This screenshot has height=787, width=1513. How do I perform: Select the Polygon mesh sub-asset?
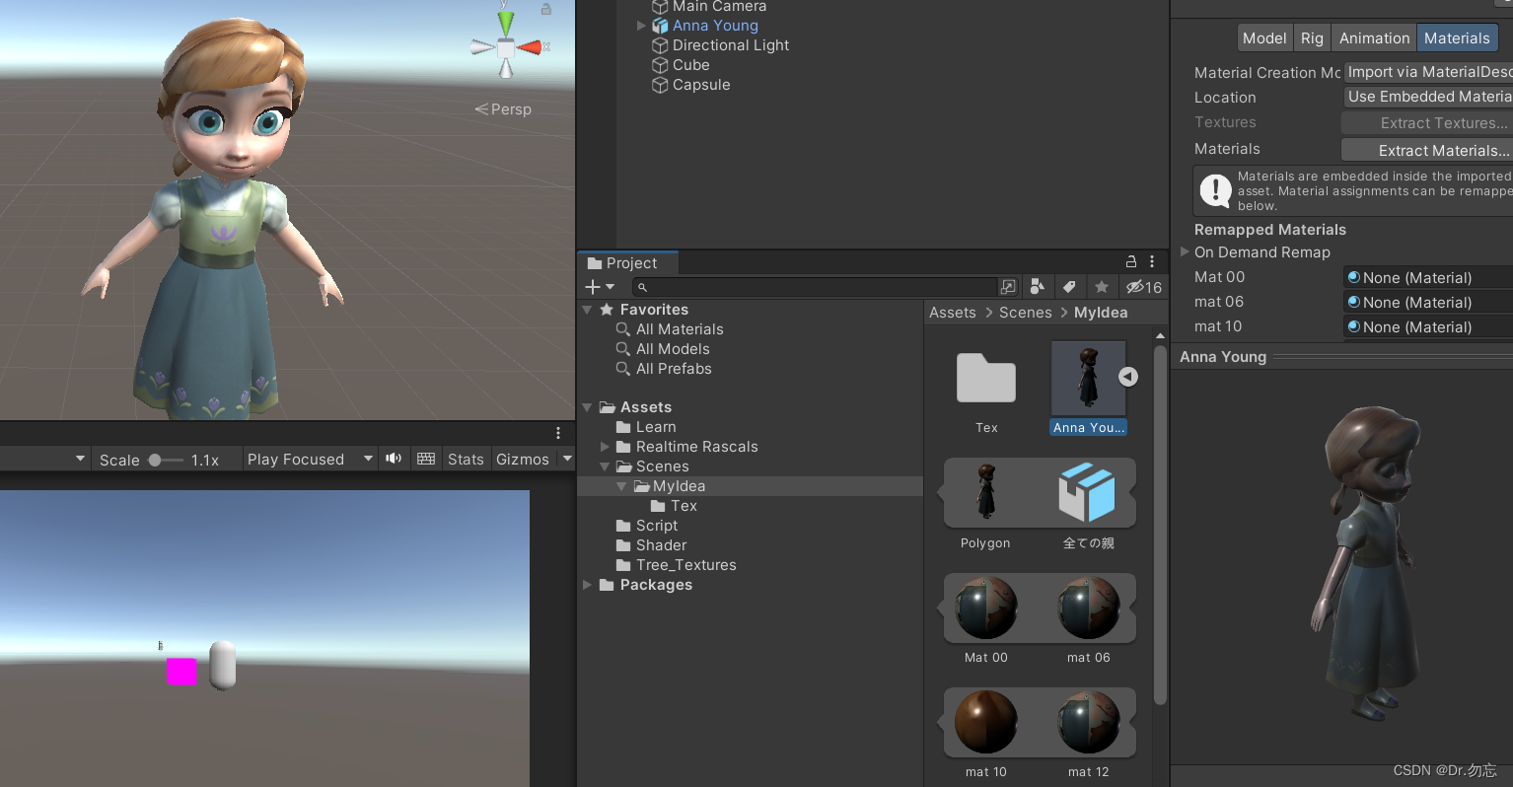click(985, 493)
